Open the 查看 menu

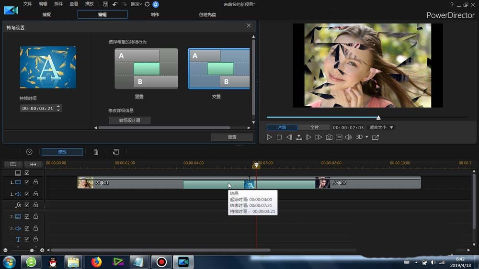tap(74, 4)
